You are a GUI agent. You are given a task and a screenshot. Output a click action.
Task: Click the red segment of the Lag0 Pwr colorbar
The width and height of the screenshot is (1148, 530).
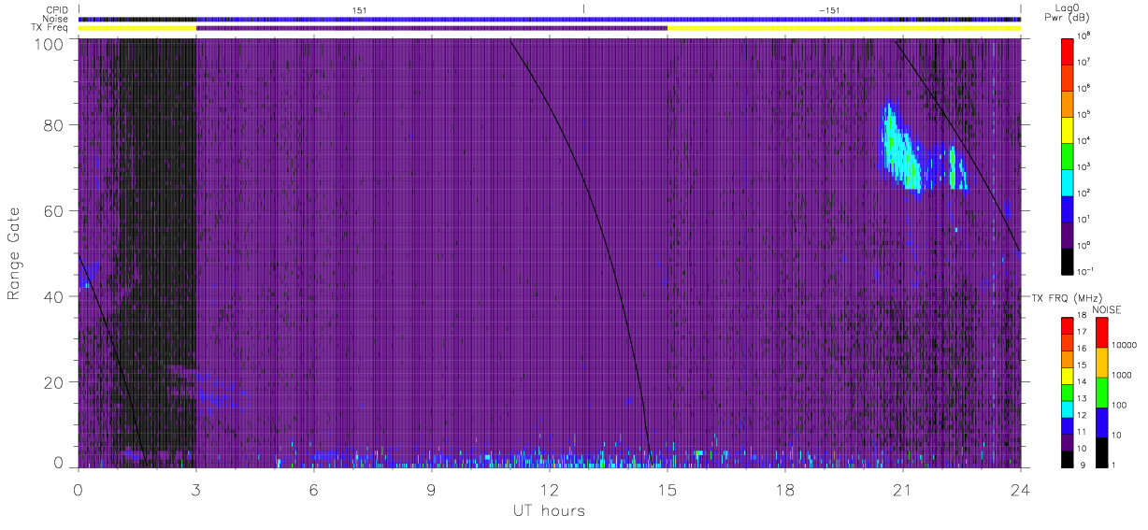coord(1069,50)
